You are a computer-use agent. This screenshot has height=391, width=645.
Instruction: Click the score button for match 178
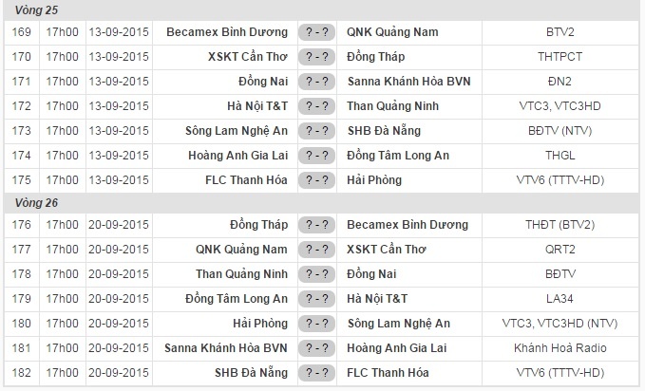316,274
